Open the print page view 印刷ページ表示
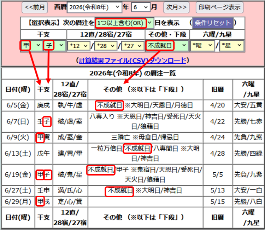Screen dimensions: 265x230 pos(219,7)
